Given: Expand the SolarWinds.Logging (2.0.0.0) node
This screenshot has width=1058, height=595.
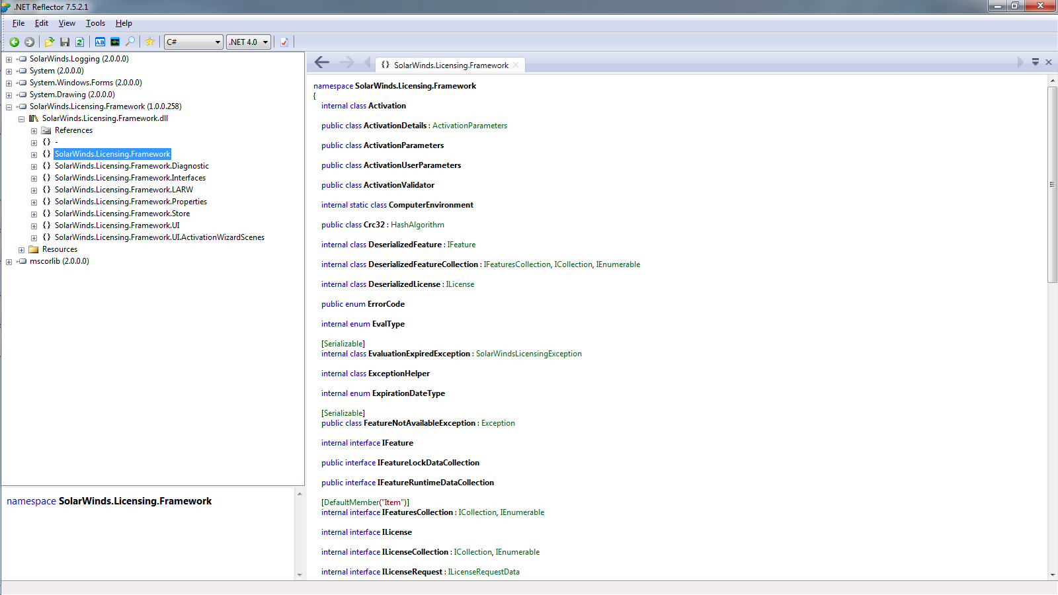Looking at the screenshot, I should [x=9, y=59].
